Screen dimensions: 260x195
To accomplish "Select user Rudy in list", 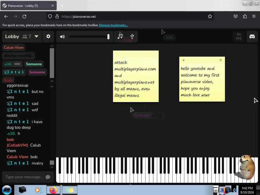I will pos(8,80).
